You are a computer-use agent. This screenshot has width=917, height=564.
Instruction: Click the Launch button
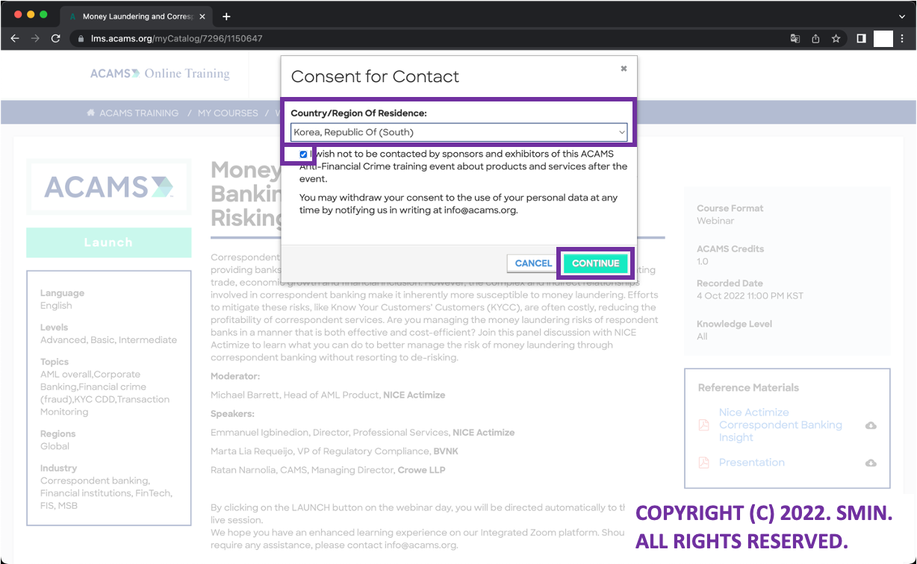[108, 242]
